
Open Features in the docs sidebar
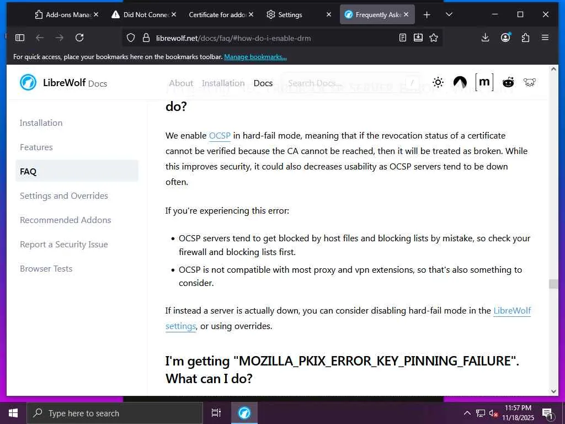[x=36, y=147]
